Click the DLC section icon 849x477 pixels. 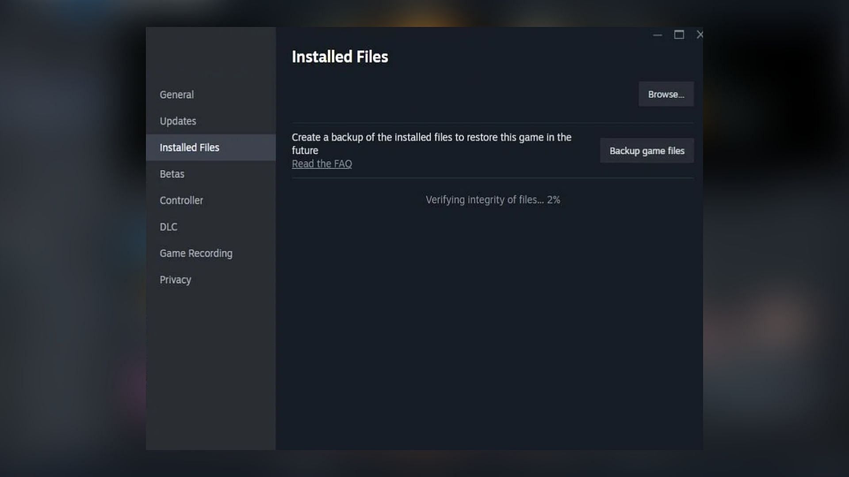coord(168,227)
